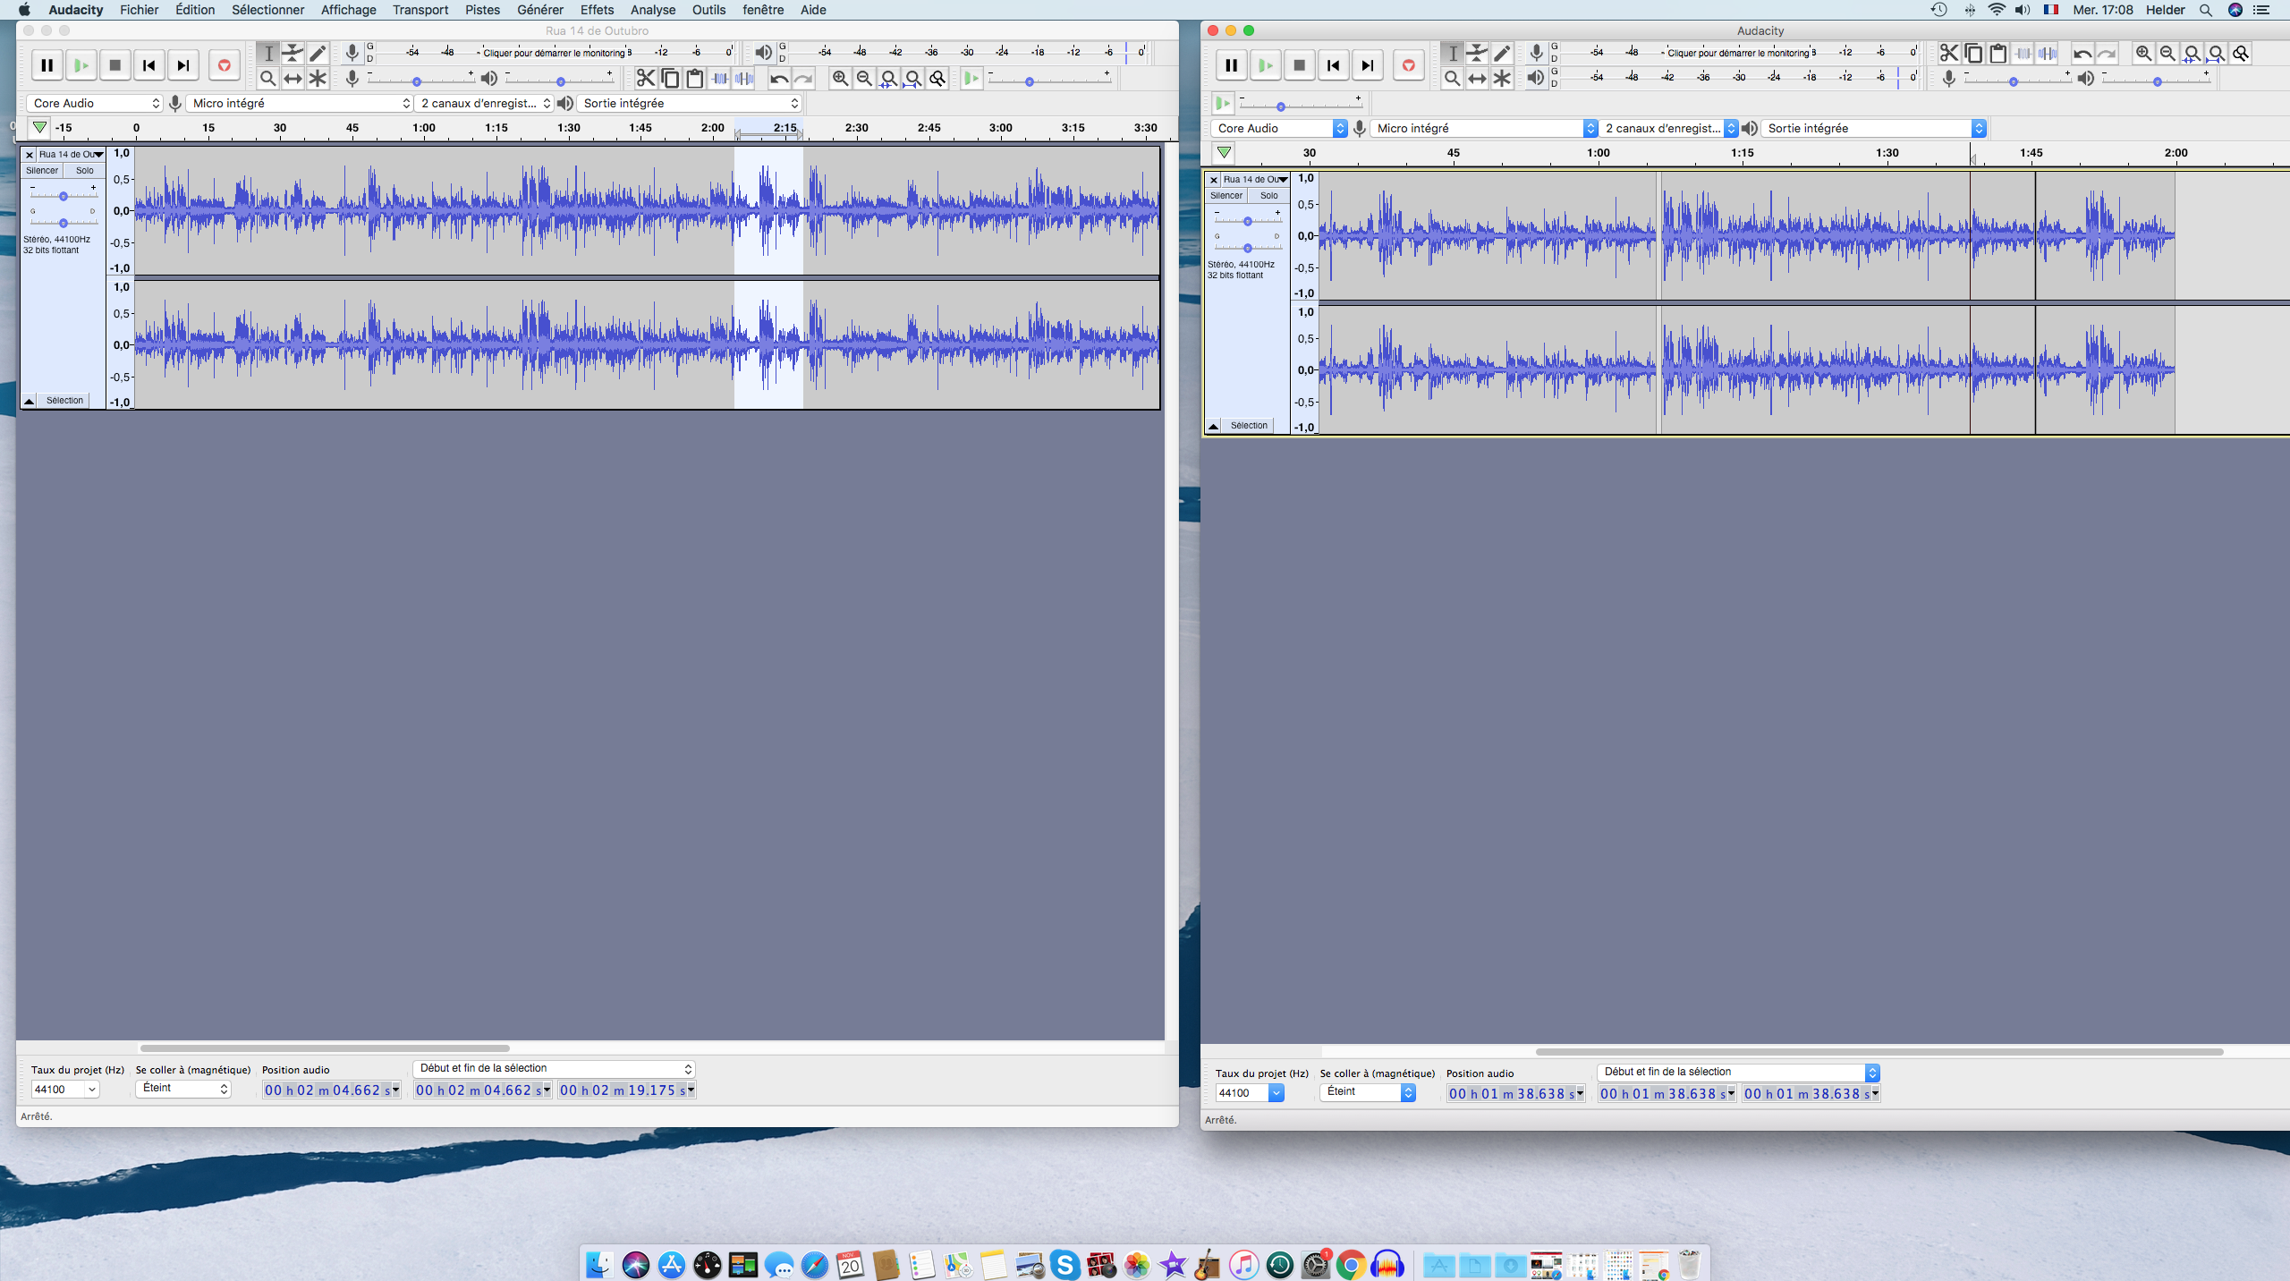
Task: Click the red Record button in the left window
Action: click(224, 65)
